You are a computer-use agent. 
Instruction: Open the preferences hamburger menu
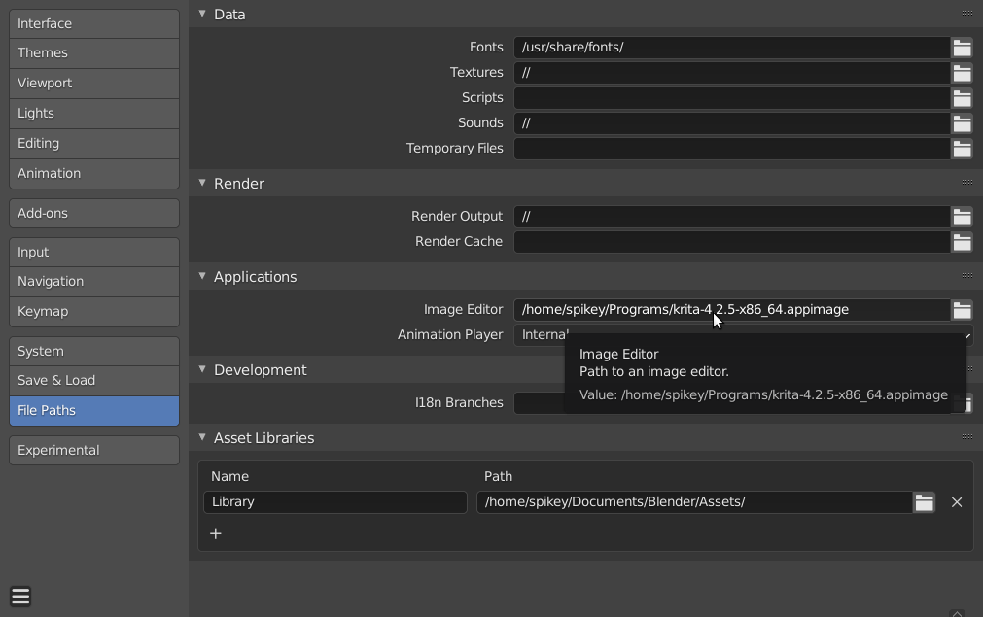(20, 596)
